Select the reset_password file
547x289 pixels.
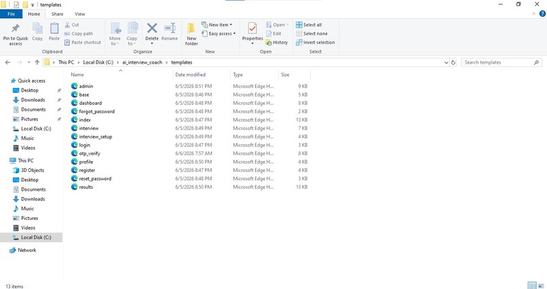[95, 179]
